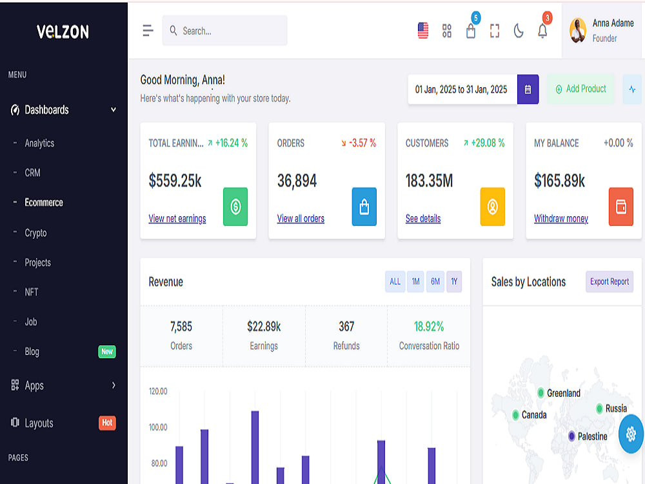The height and width of the screenshot is (484, 645).
Task: Click the Palestine map marker
Action: point(571,436)
